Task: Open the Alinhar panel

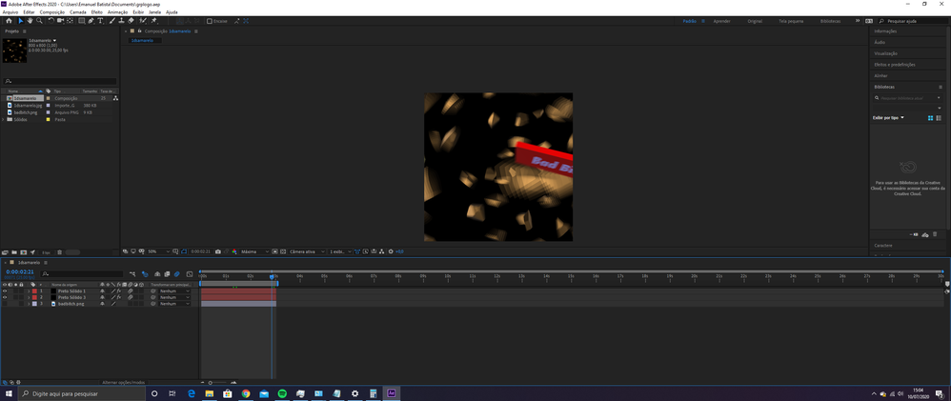Action: pos(880,76)
